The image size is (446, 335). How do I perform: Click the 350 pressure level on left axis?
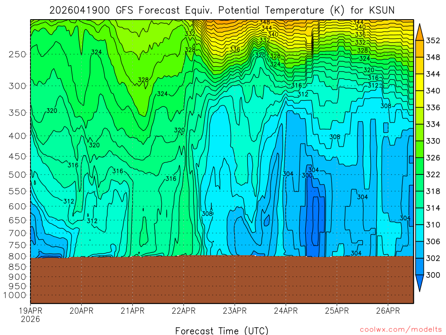pos(17,113)
